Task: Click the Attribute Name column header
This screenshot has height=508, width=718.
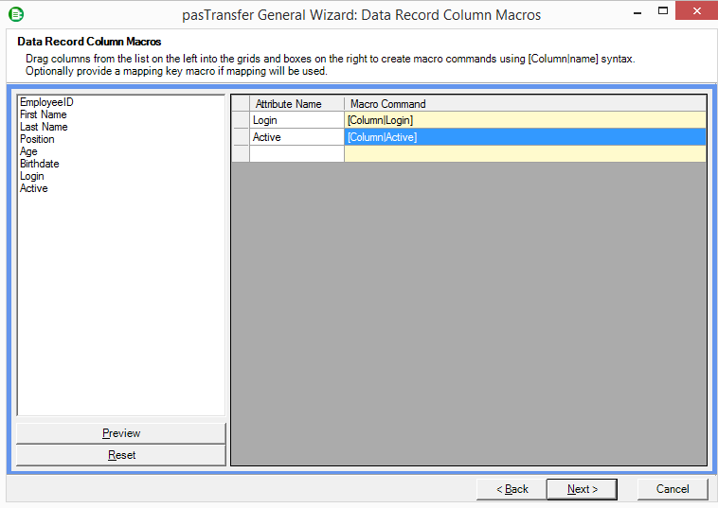Action: click(x=288, y=104)
